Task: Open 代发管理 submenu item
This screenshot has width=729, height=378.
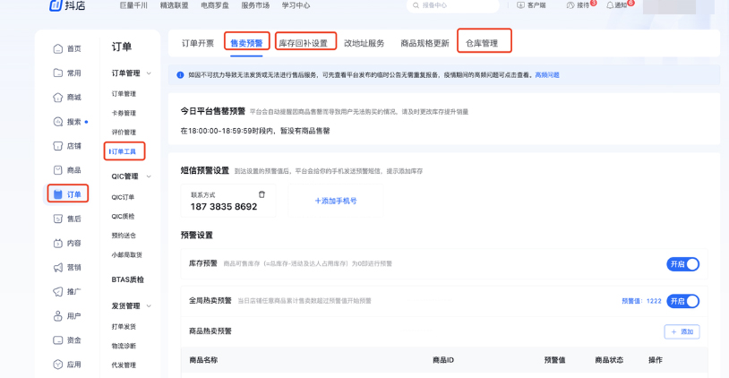Action: point(124,365)
